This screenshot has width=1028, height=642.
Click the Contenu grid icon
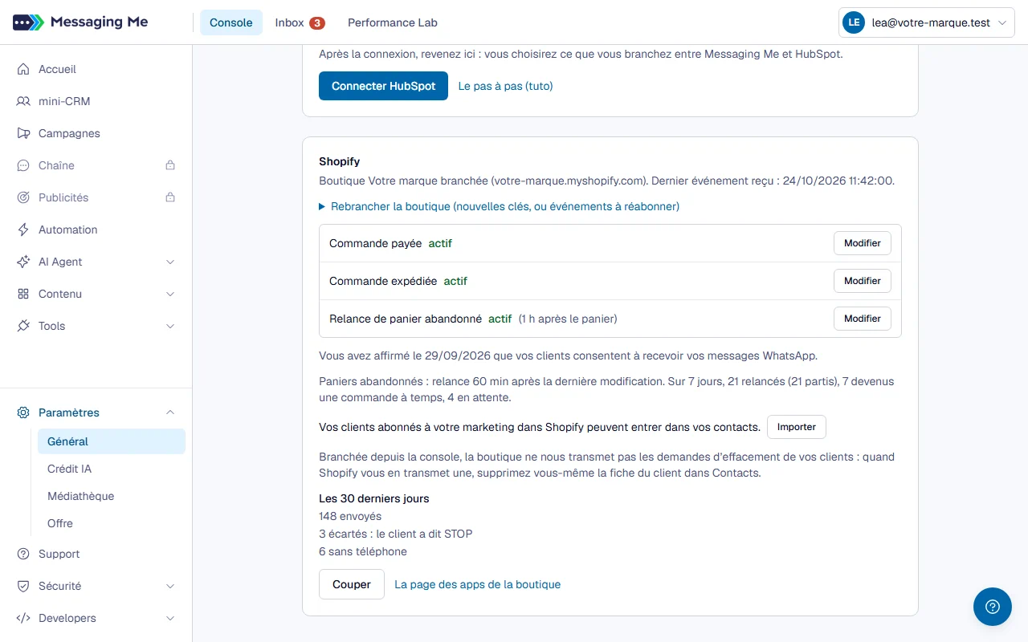23,294
